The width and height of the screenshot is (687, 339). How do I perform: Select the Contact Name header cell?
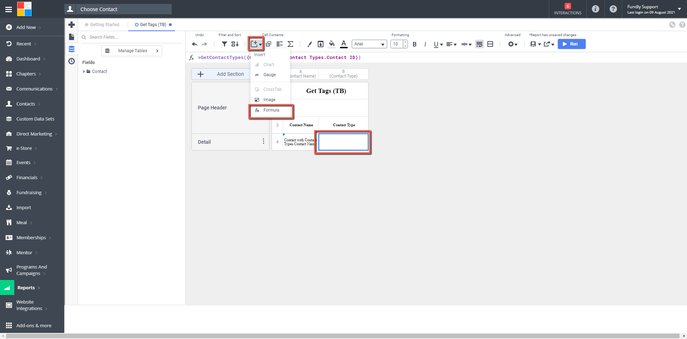point(301,125)
